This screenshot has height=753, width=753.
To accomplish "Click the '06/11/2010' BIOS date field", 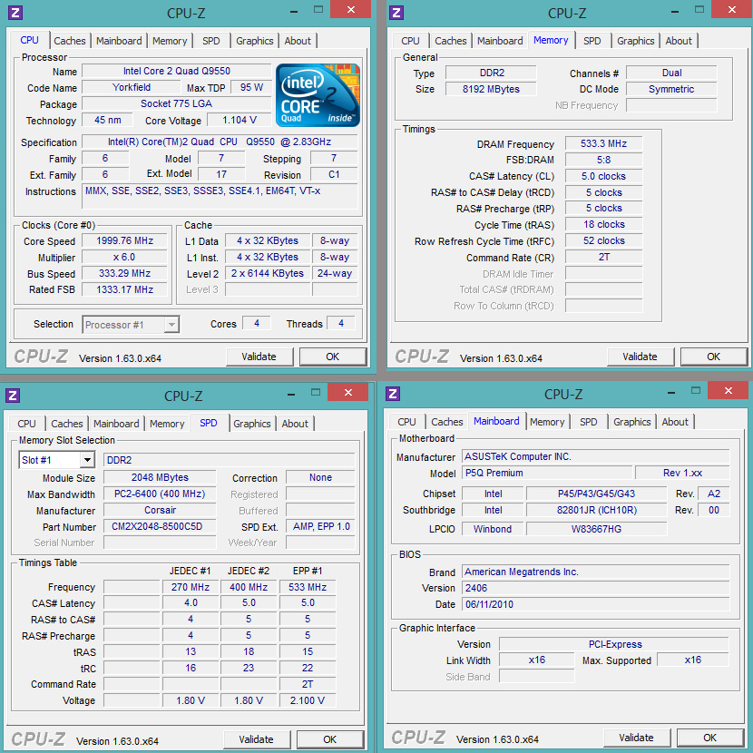I will [x=595, y=604].
